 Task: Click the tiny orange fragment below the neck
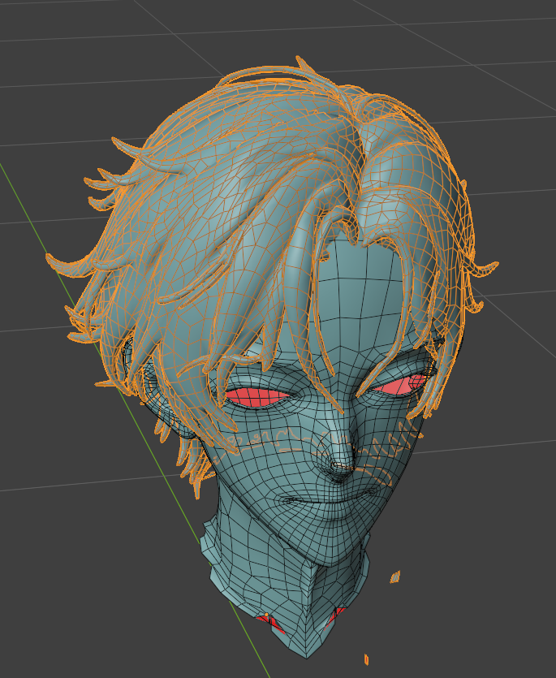(366, 659)
